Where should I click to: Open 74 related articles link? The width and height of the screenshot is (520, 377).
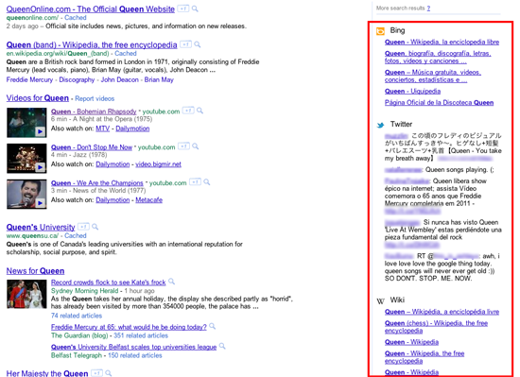pyautogui.click(x=77, y=316)
